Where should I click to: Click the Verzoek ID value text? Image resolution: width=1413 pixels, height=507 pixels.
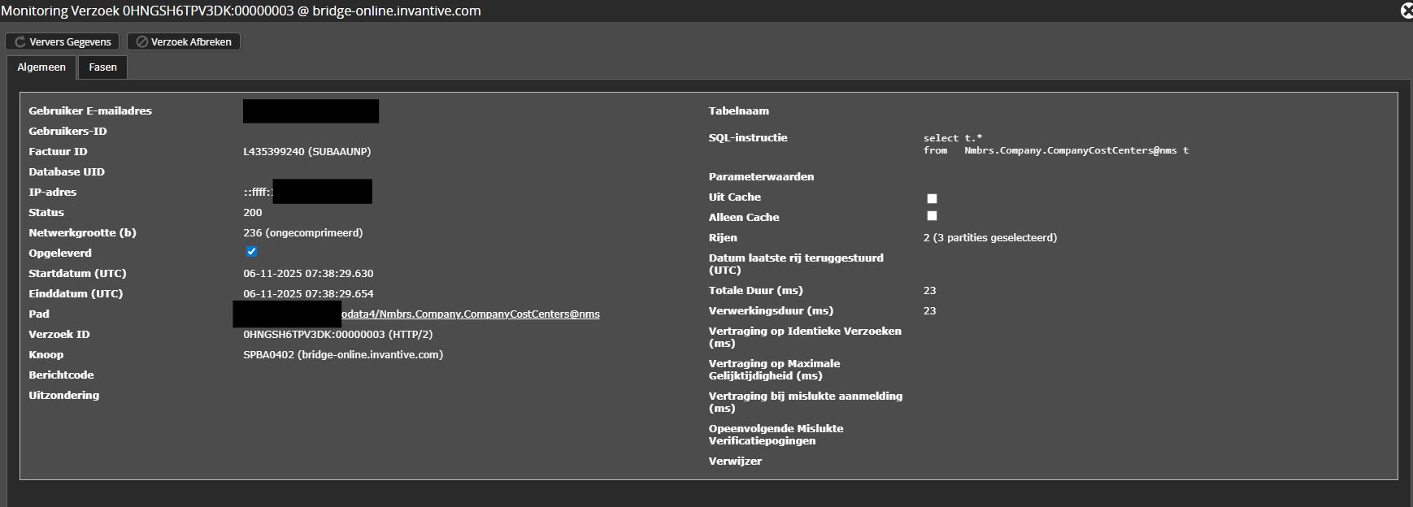(337, 335)
